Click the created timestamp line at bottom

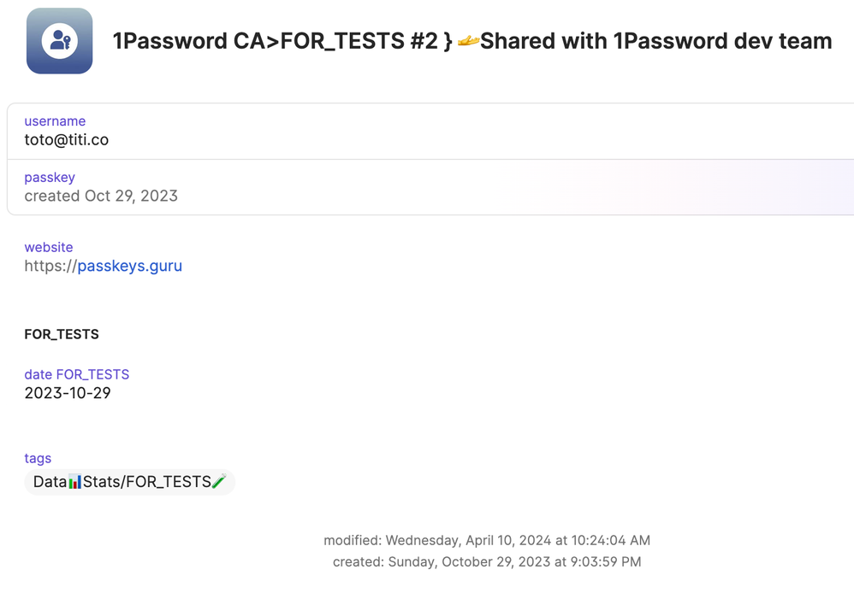coord(487,561)
